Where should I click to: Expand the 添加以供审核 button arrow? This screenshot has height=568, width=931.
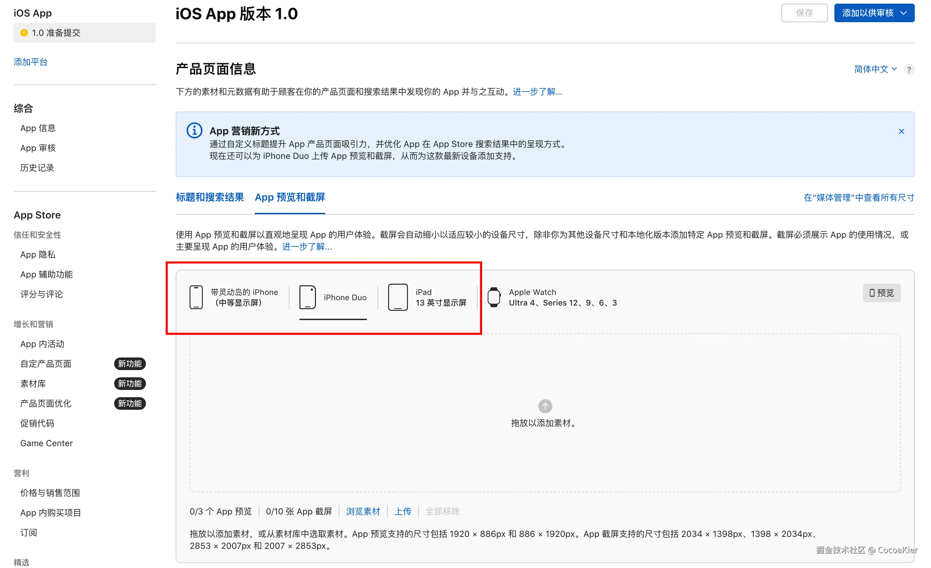tap(903, 13)
